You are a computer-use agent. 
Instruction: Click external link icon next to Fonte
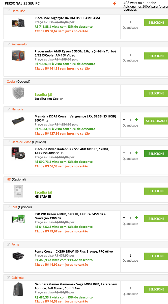[8, 245]
